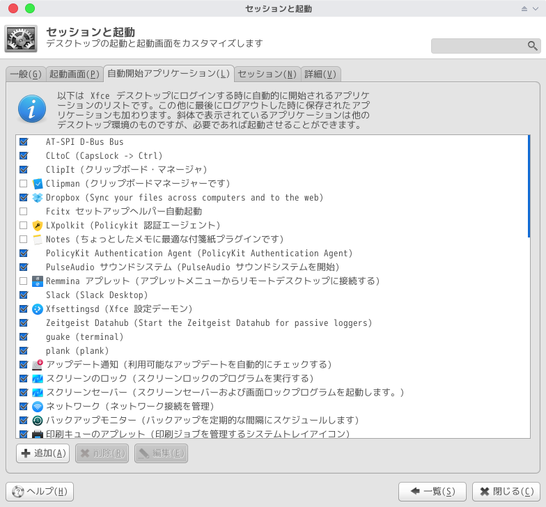Open the 一般(G) tab

[x=26, y=74]
